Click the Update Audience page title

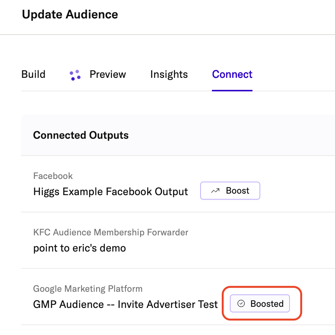pos(70,15)
